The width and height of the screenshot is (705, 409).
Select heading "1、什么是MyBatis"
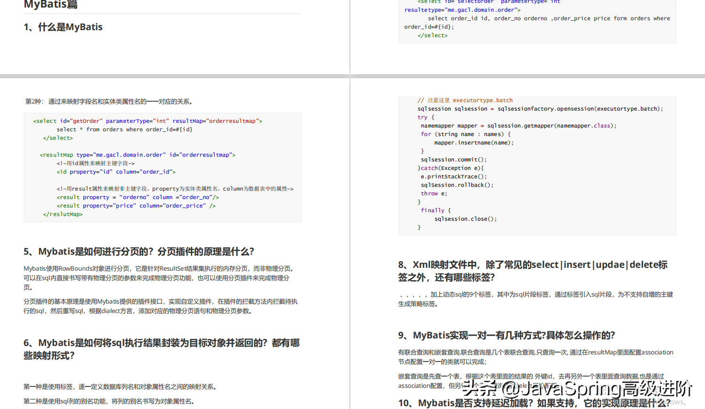tap(63, 27)
